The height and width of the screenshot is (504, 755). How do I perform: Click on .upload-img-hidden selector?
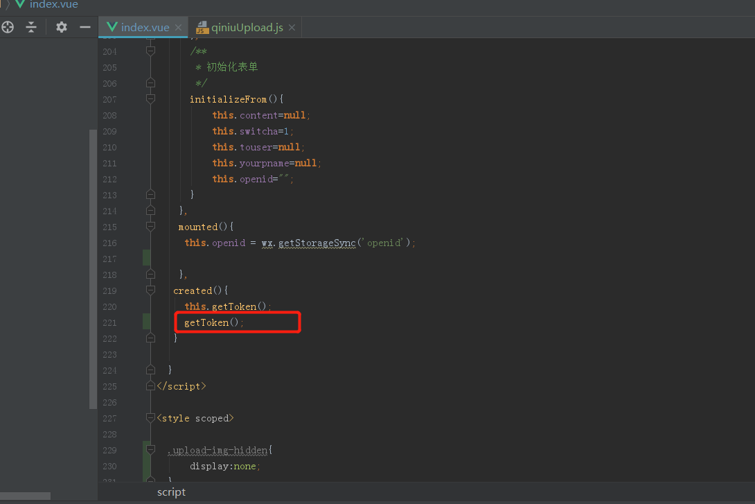(217, 450)
